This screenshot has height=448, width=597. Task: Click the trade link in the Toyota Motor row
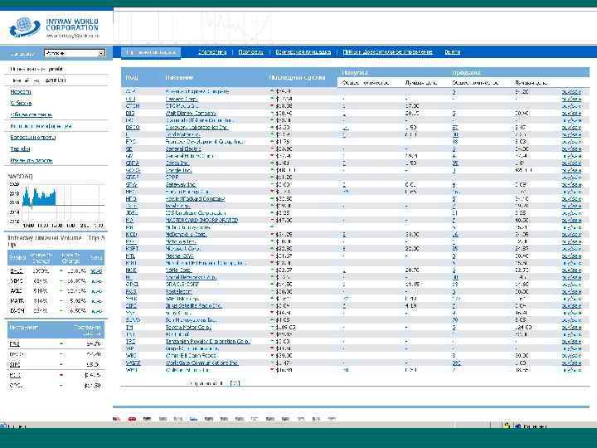point(571,328)
